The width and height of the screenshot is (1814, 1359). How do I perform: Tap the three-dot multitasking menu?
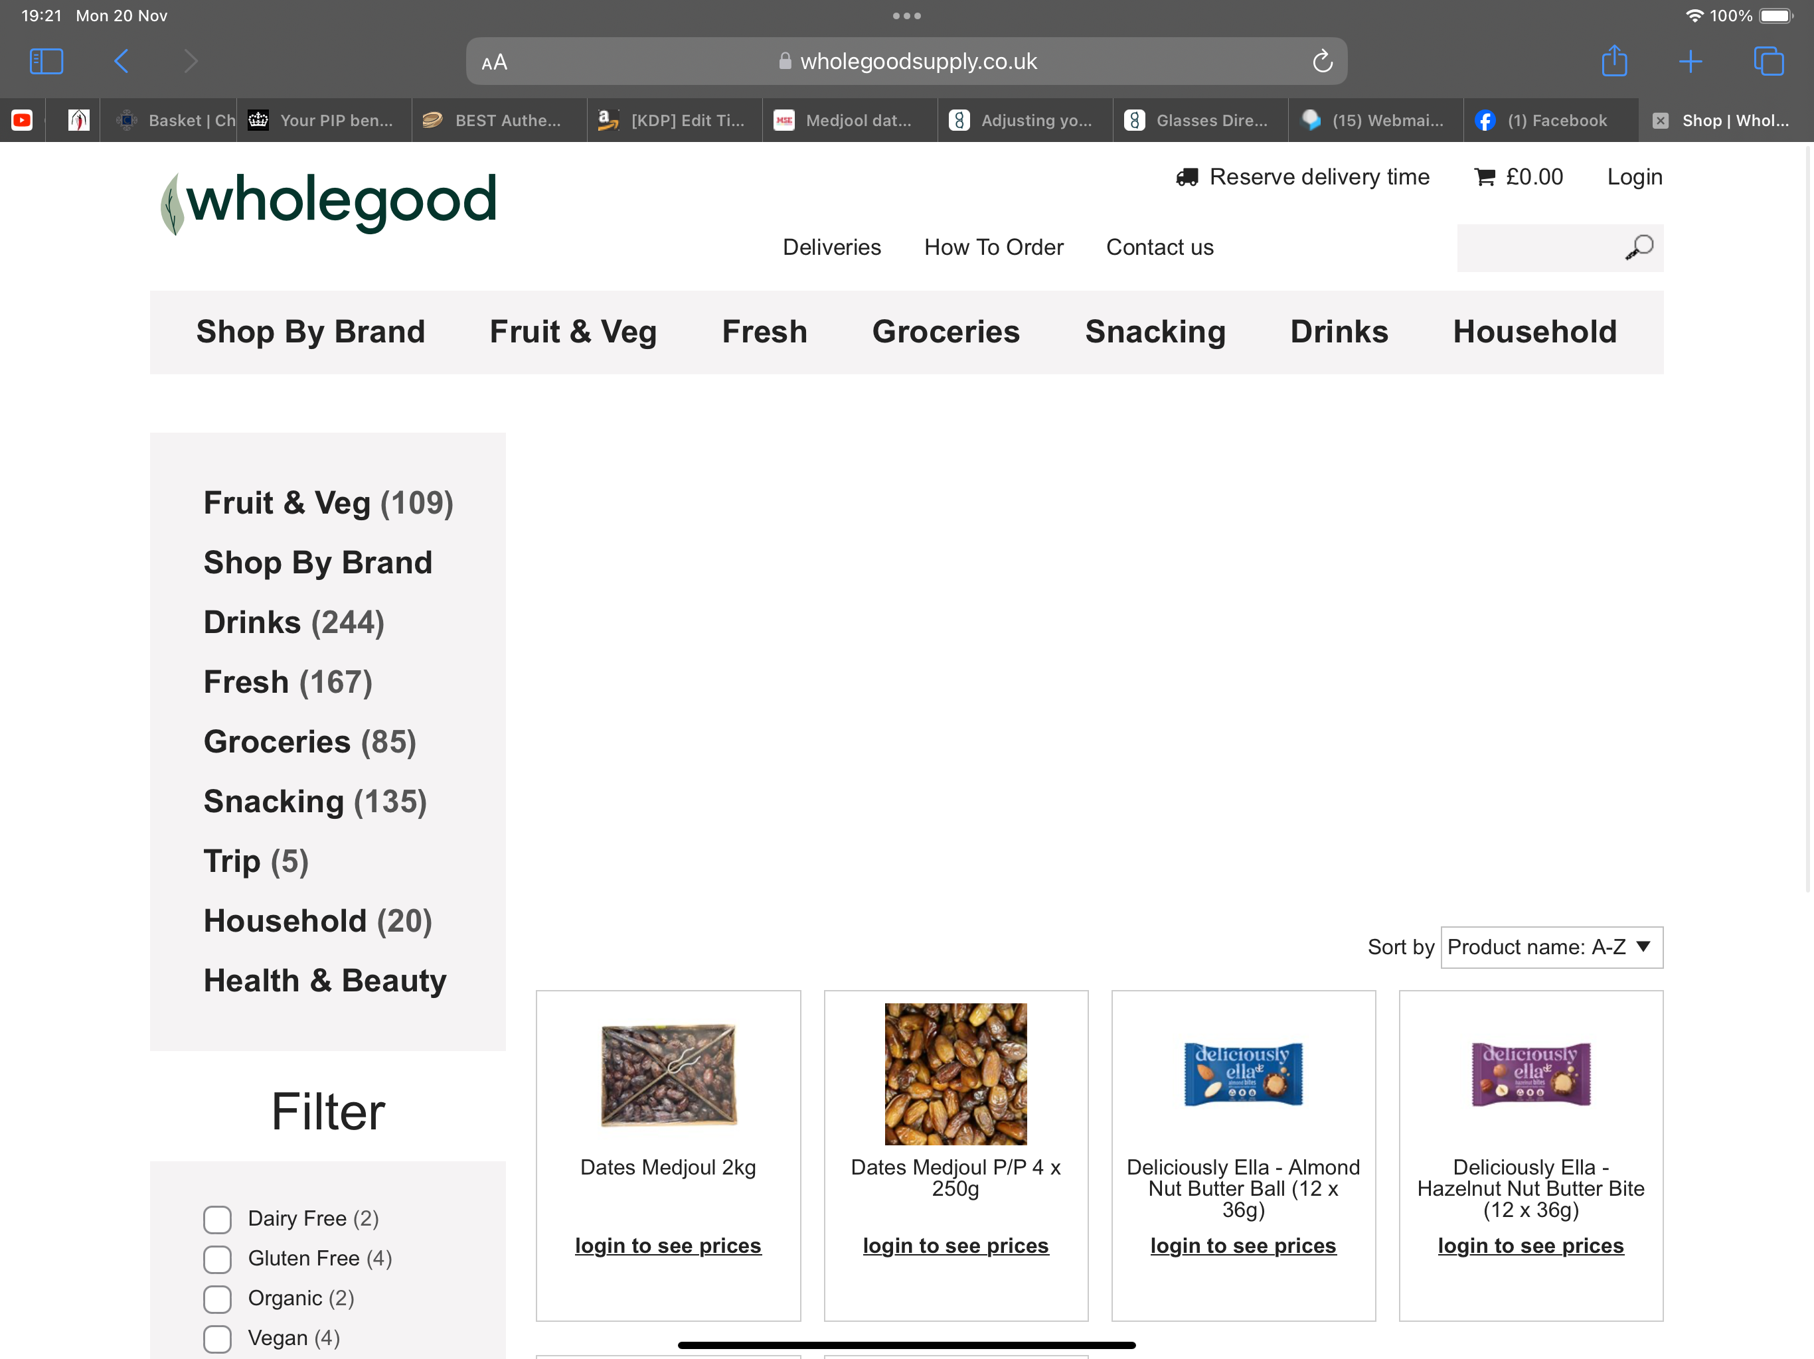tap(906, 15)
